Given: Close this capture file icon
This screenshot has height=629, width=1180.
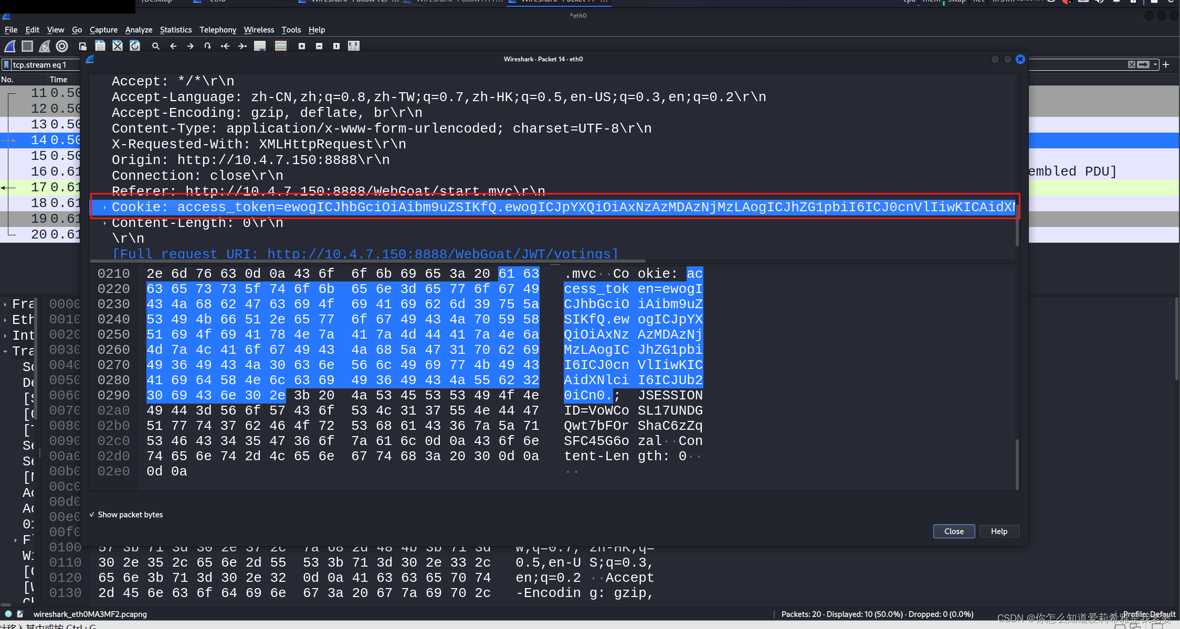Looking at the screenshot, I should (118, 46).
